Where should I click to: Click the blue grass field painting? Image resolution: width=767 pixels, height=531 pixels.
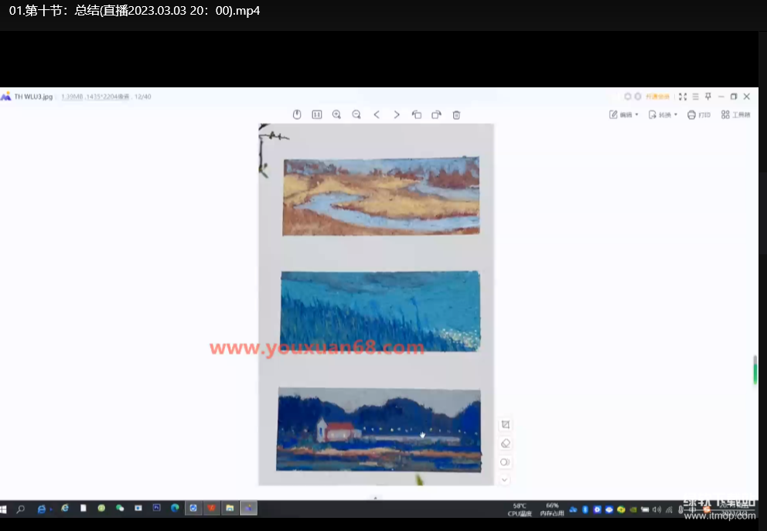pos(380,311)
